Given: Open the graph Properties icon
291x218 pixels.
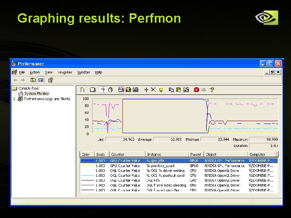Looking at the screenshot, I should tap(186, 90).
